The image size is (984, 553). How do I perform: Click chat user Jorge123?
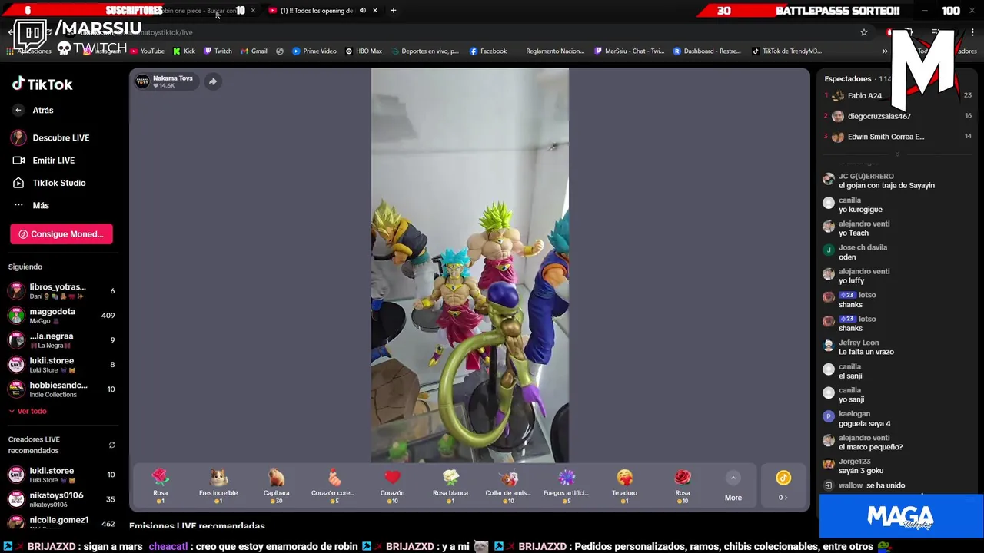[854, 462]
